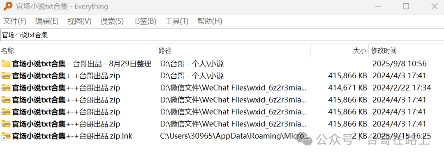Click the WeChat Files path in the 2024/2/22 row
This screenshot has width=444, height=157.
pyautogui.click(x=233, y=88)
